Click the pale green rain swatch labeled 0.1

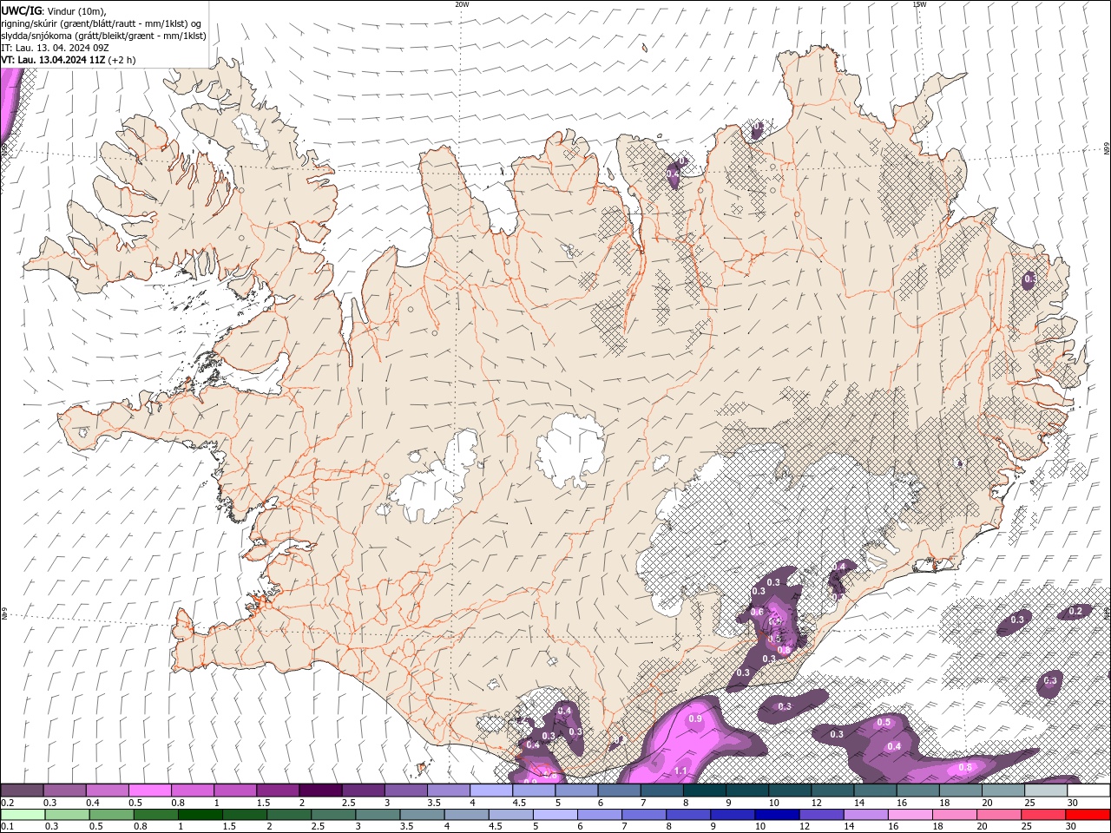pos(23,815)
